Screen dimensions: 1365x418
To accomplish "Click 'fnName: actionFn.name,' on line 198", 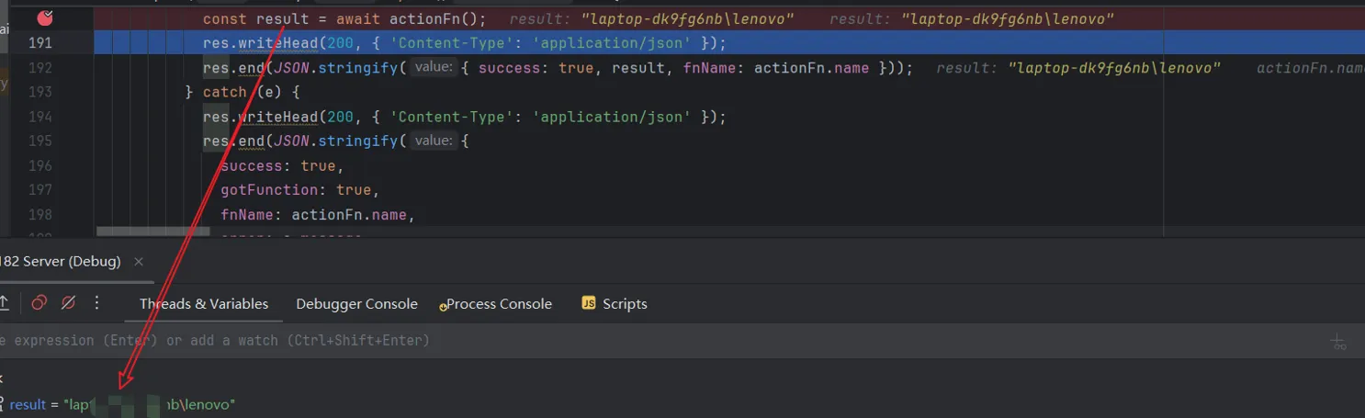I will pyautogui.click(x=318, y=215).
